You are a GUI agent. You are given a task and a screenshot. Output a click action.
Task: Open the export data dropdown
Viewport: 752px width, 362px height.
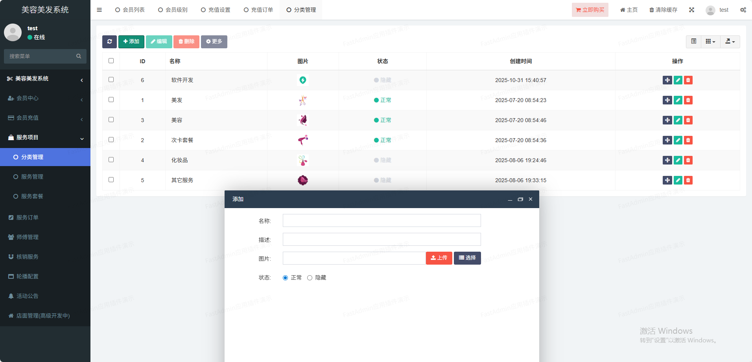[730, 42]
